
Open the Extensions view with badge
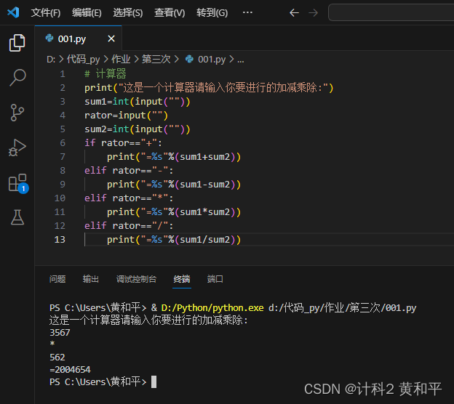pyautogui.click(x=18, y=183)
